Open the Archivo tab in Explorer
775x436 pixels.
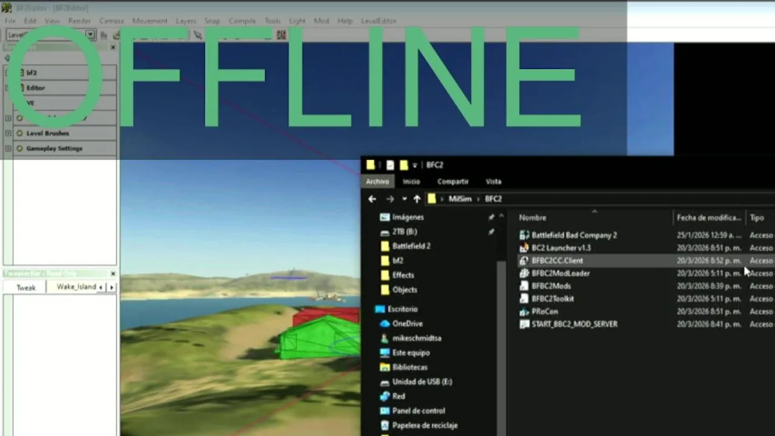coord(377,181)
